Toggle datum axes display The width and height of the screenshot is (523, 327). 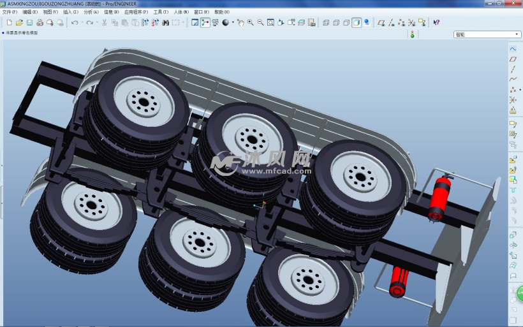point(392,22)
